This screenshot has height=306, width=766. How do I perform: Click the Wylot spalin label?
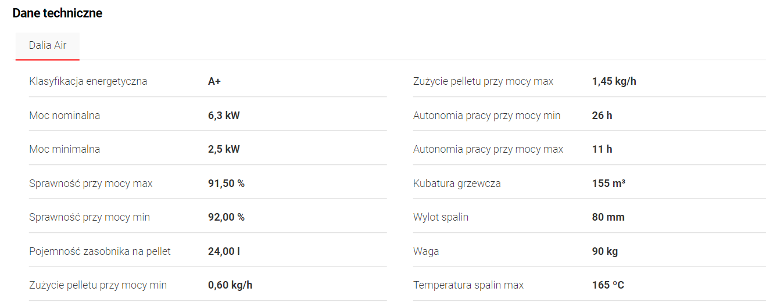coord(441,217)
